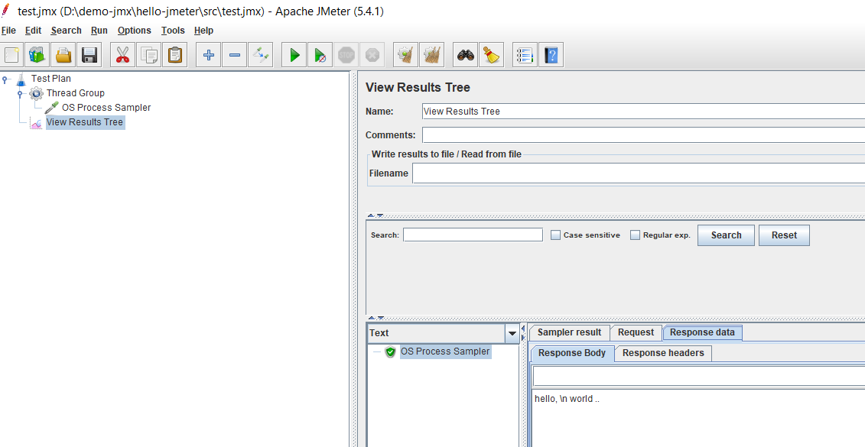865x447 pixels.
Task: Click the Clear All double broom icon
Action: click(431, 54)
